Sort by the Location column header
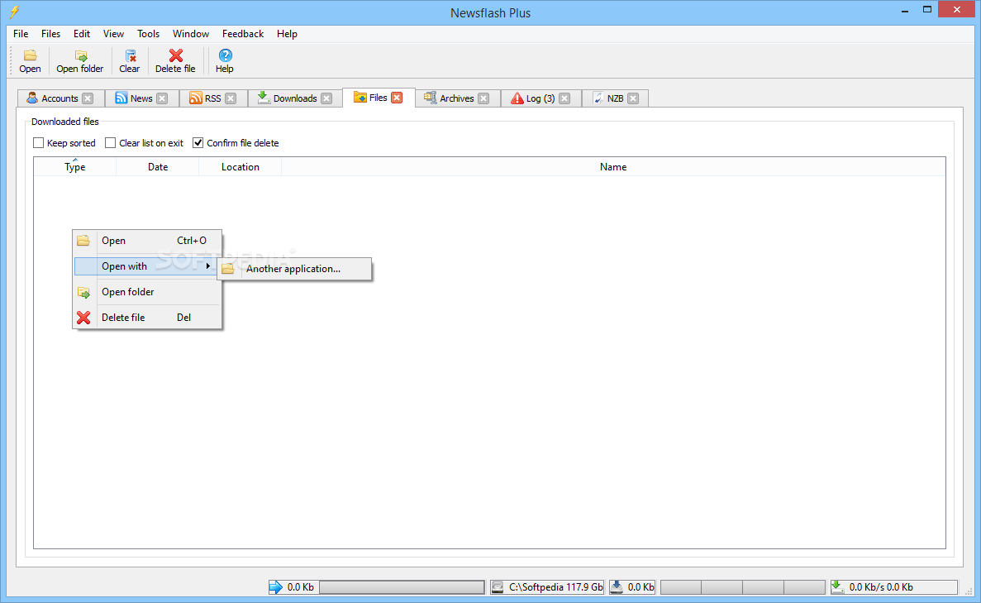The image size is (981, 603). pos(240,166)
